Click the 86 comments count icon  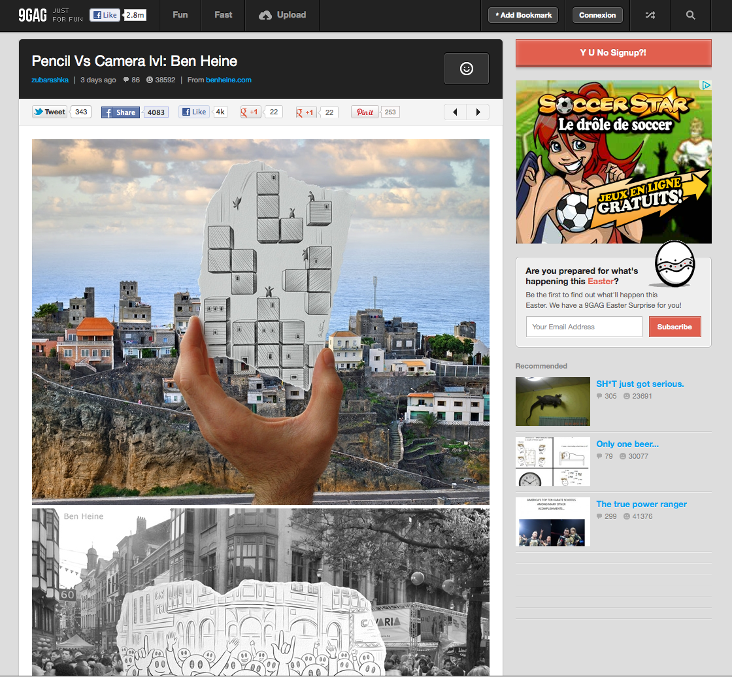(x=131, y=80)
